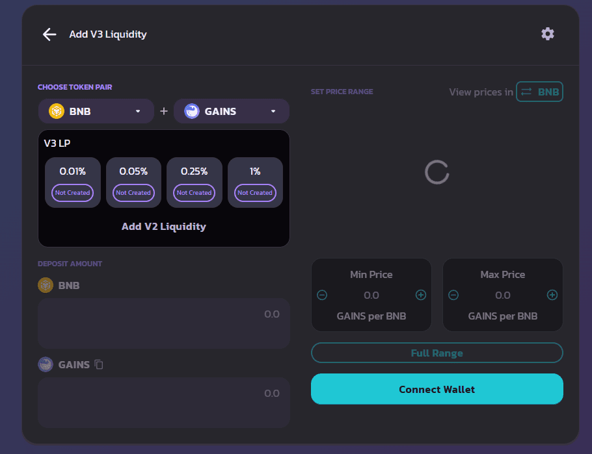Click the BNB coin logo in token selector
The height and width of the screenshot is (454, 592).
tap(57, 111)
